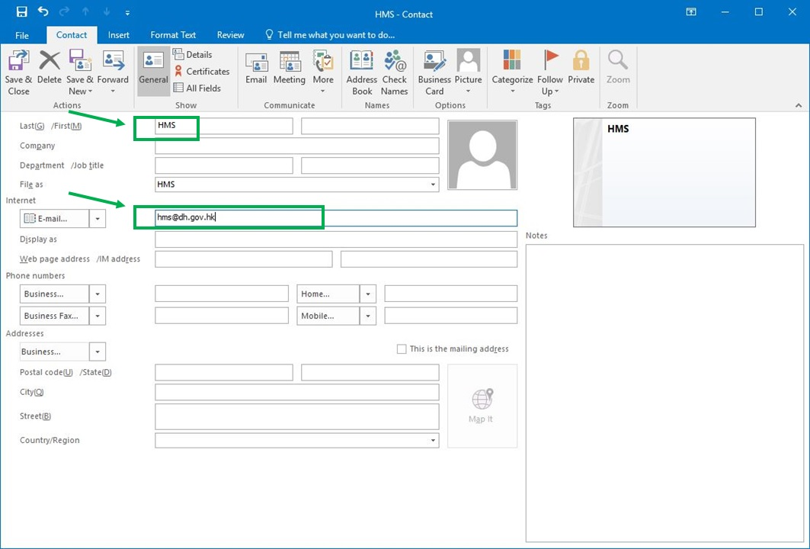This screenshot has height=549, width=810.
Task: Click inside the Notes area
Action: pyautogui.click(x=663, y=381)
